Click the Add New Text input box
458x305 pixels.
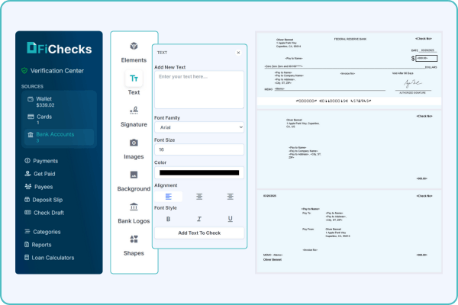point(199,90)
